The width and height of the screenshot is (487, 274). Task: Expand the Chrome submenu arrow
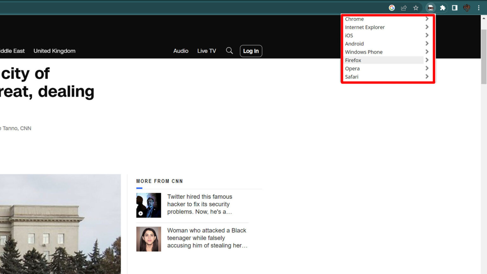427,19
